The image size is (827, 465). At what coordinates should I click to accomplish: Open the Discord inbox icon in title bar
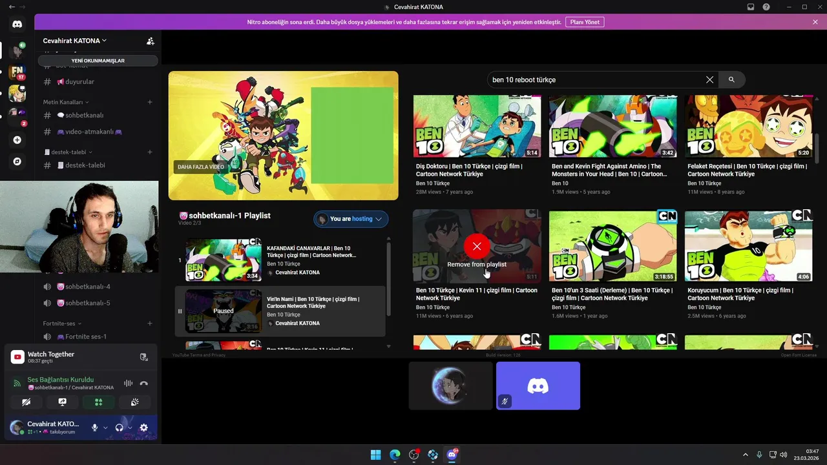(x=751, y=6)
